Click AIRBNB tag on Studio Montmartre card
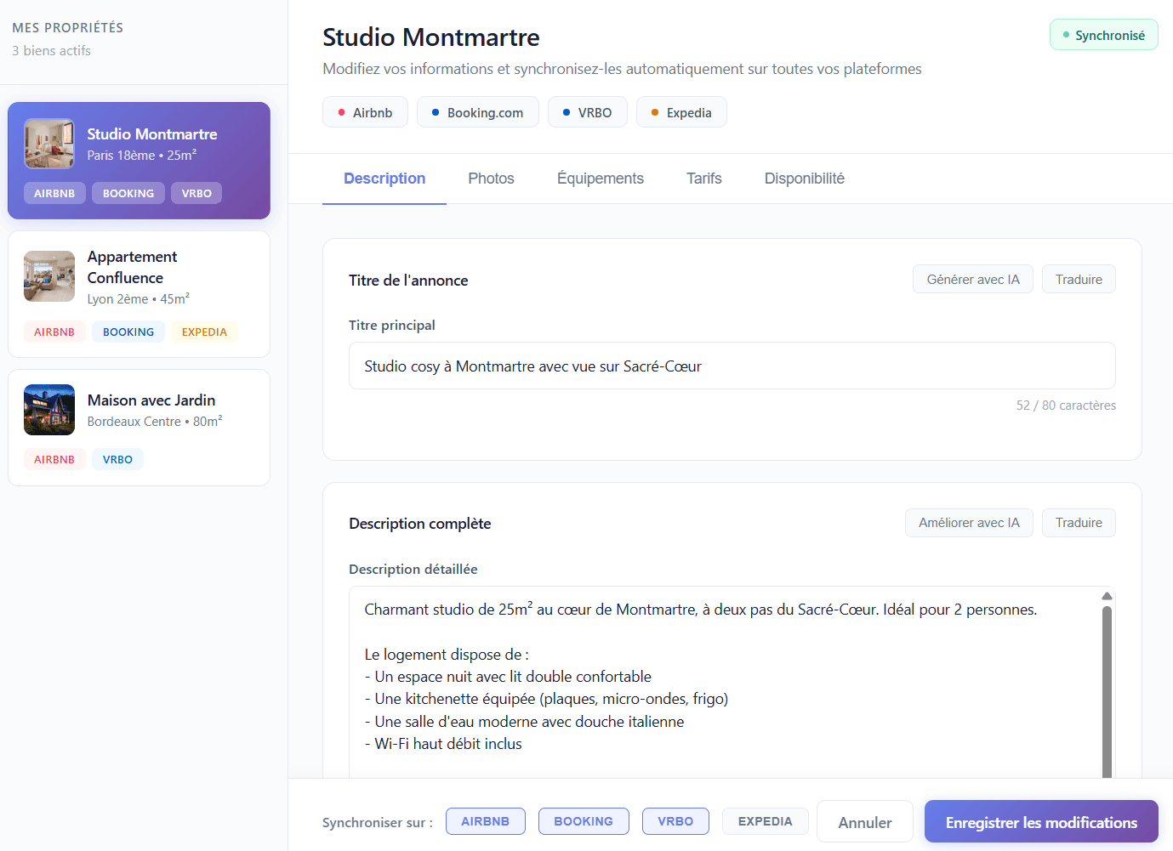 (x=54, y=193)
